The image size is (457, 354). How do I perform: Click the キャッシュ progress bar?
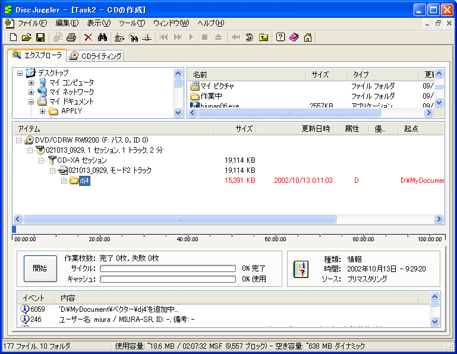click(x=168, y=279)
